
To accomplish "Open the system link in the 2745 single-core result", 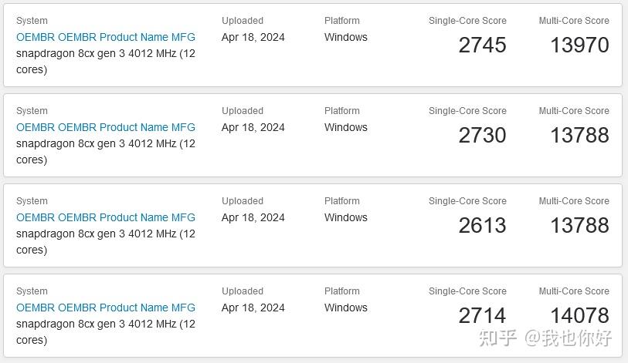I will [x=106, y=37].
